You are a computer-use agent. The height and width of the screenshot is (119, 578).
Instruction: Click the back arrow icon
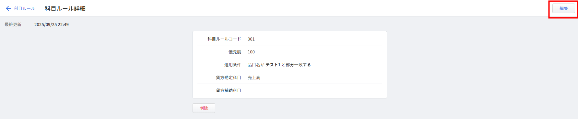tap(8, 8)
